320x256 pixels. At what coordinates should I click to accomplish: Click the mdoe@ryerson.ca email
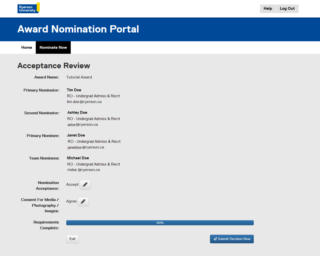(x=83, y=170)
